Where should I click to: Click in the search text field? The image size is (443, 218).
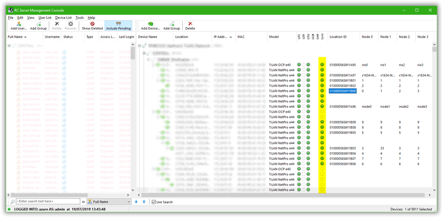(48, 201)
